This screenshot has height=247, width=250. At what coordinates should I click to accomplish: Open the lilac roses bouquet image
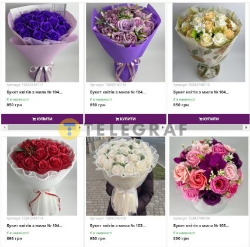click(126, 43)
